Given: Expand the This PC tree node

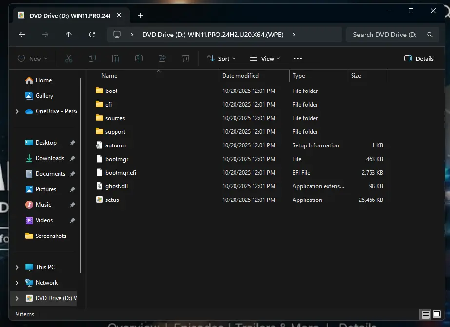Looking at the screenshot, I should pos(17,267).
